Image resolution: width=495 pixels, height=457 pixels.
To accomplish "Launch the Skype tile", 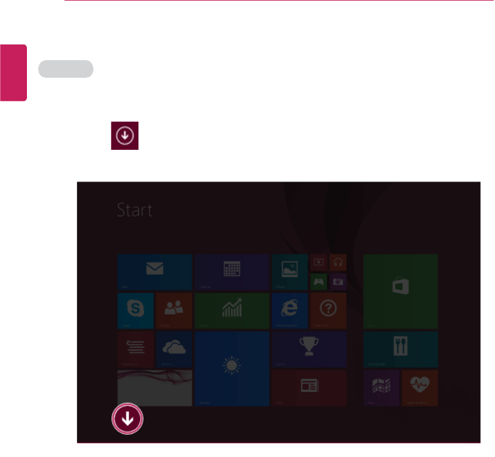I will [x=135, y=311].
